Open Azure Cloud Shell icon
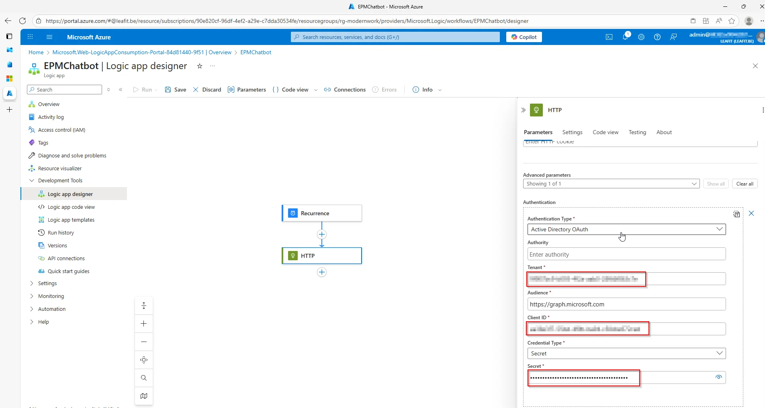The width and height of the screenshot is (765, 408). (609, 37)
